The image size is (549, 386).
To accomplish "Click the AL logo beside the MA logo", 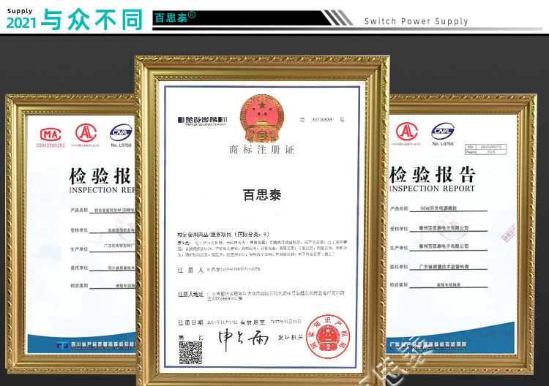I will (x=86, y=133).
